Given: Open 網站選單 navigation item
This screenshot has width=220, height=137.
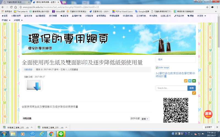Looking at the screenshot, I should [x=114, y=16].
